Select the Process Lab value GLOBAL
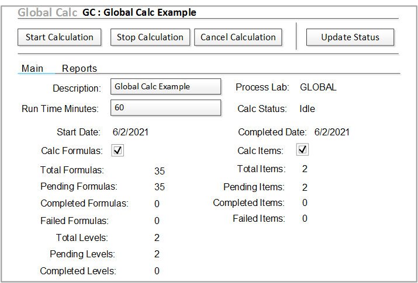 pyautogui.click(x=318, y=88)
